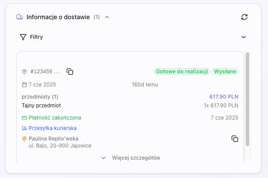Click the courier truck icon beside Przesyłka kurierska
Image resolution: width=268 pixels, height=178 pixels.
pyautogui.click(x=24, y=128)
